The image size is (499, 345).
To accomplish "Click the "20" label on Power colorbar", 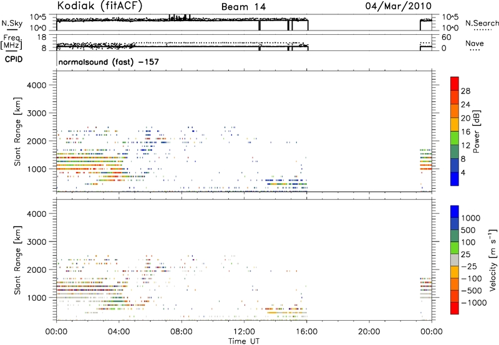I will point(465,118).
